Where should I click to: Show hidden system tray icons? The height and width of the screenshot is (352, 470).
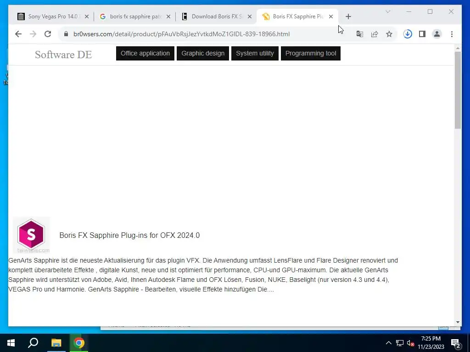(388, 343)
